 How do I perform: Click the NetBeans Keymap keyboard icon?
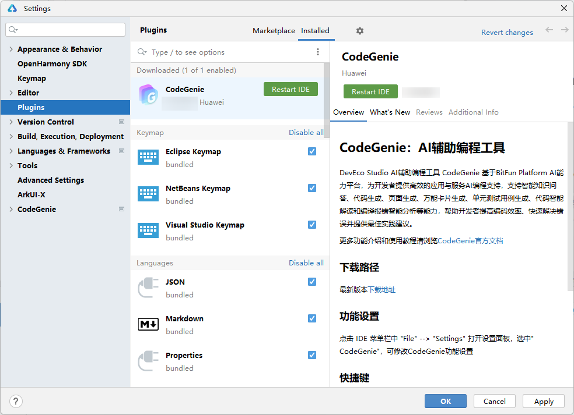coord(148,194)
